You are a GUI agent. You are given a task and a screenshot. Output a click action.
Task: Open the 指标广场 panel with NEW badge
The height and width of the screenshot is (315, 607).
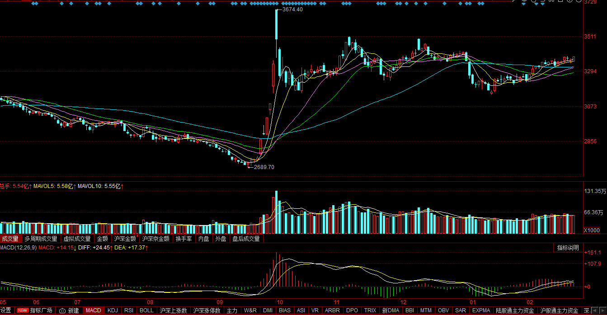[35, 310]
